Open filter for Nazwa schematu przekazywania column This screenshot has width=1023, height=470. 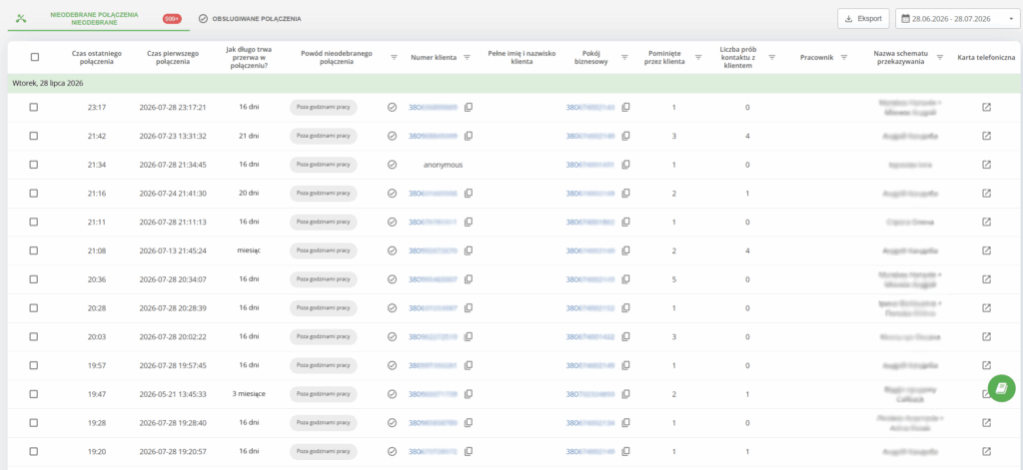pos(940,57)
